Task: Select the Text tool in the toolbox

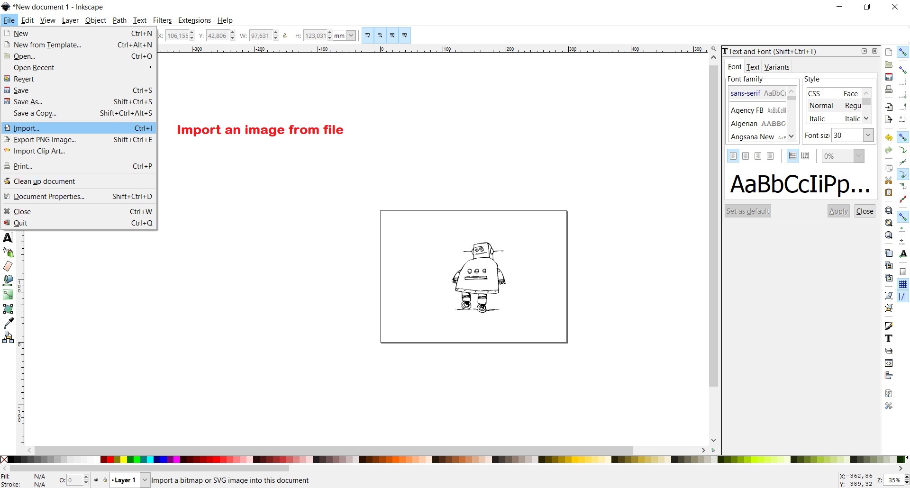Action: [8, 238]
